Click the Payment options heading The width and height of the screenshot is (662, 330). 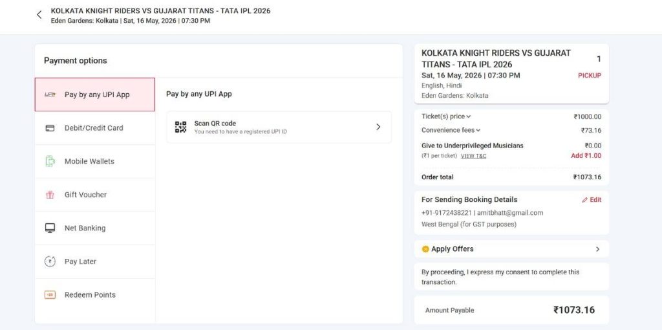tap(76, 60)
